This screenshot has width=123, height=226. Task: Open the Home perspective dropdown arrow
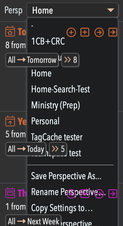(111, 10)
